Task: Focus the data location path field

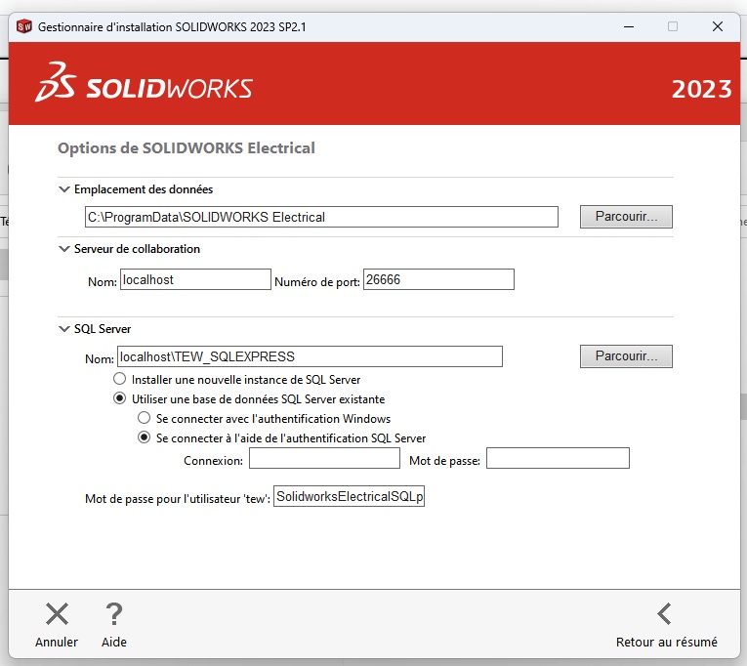Action: click(321, 217)
